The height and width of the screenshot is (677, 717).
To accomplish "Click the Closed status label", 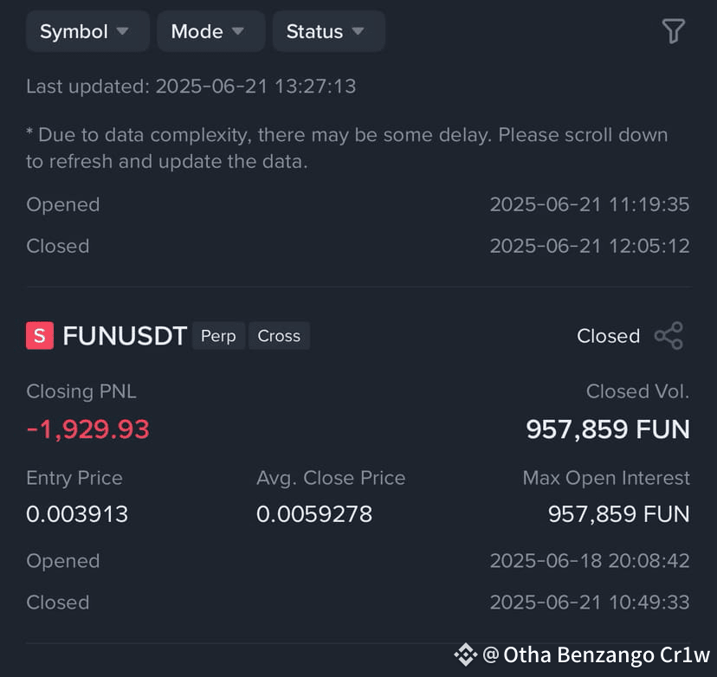I will (x=608, y=336).
